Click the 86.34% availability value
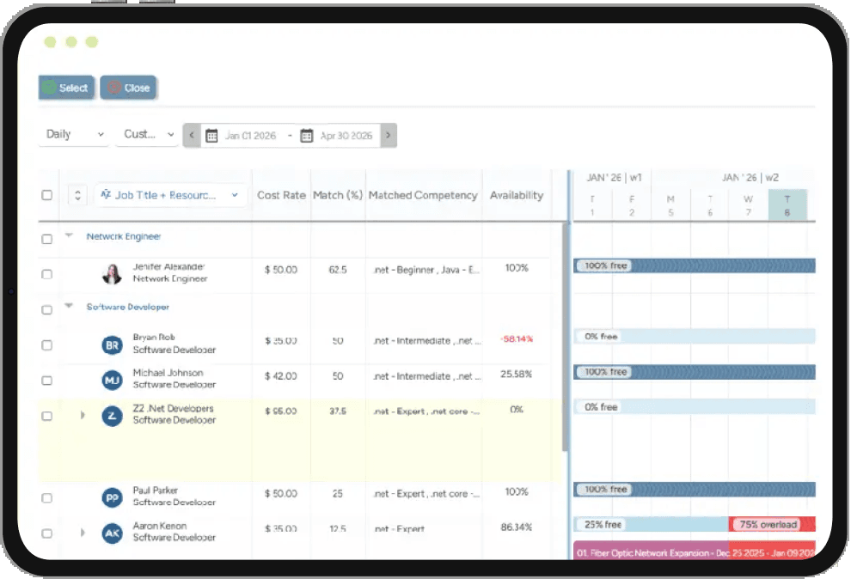 pyautogui.click(x=516, y=527)
